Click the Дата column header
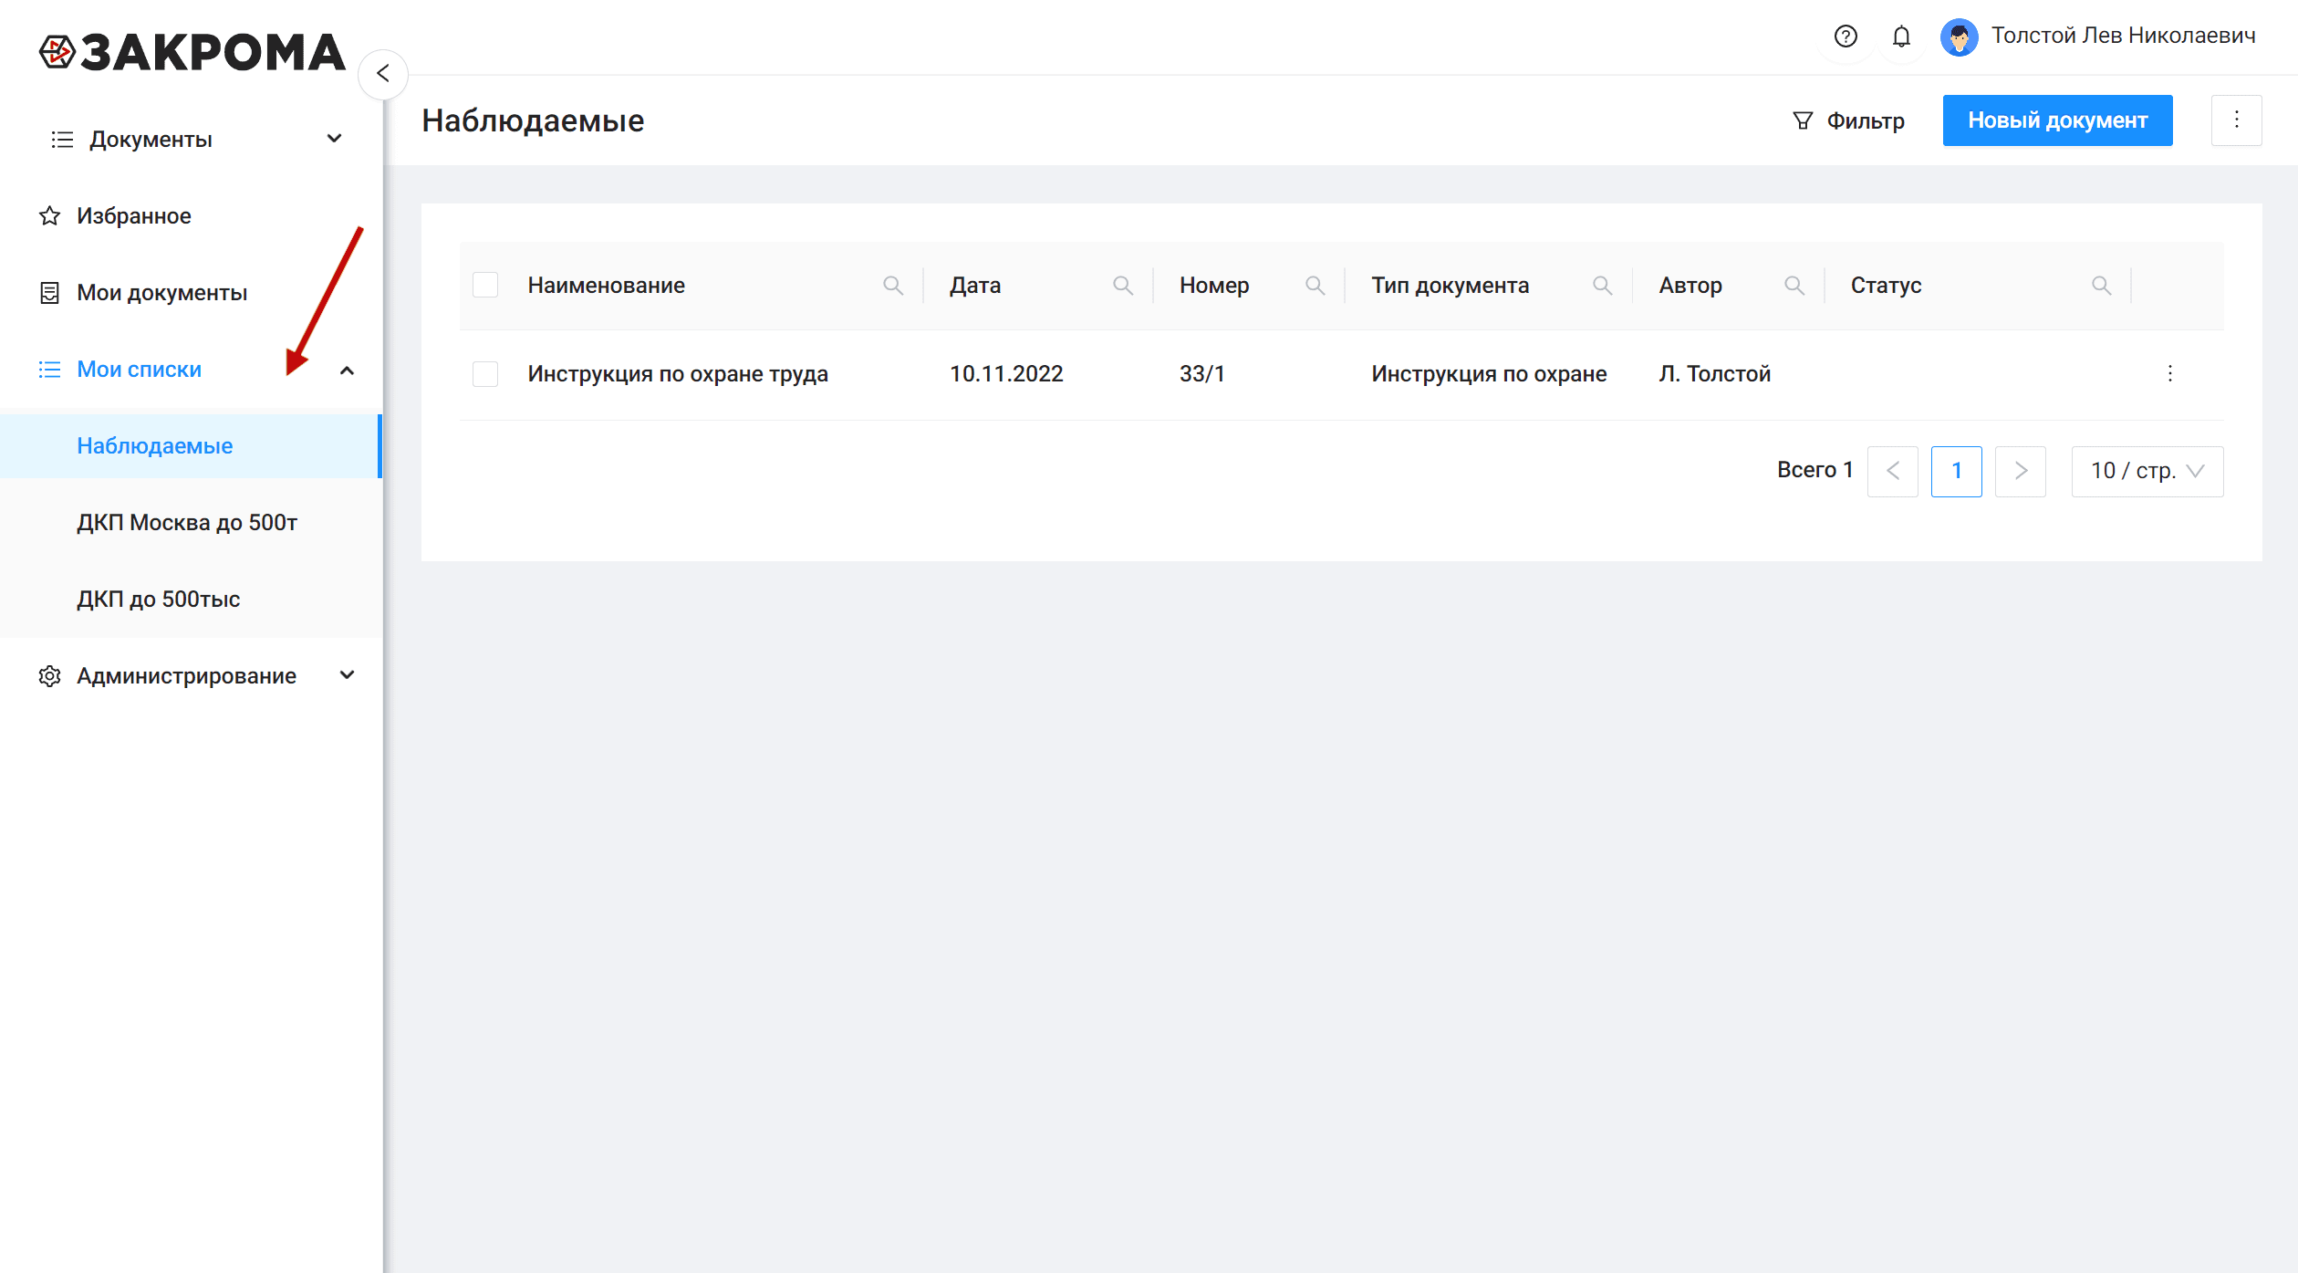 [975, 286]
